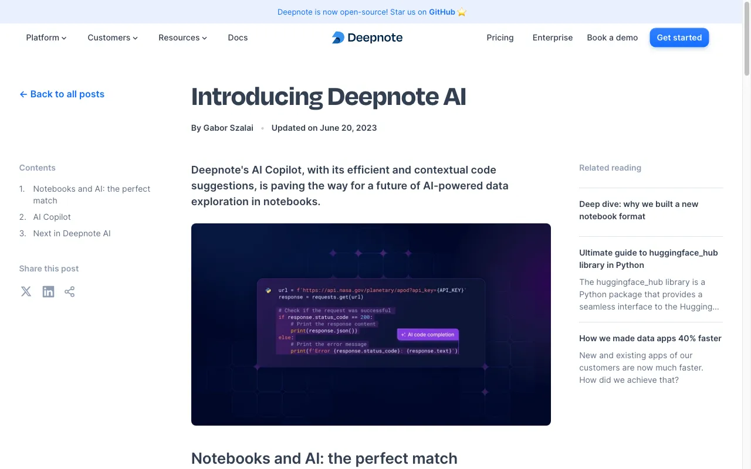Click 'Deepnote is now open-source!' banner text
This screenshot has width=751, height=469.
[333, 12]
